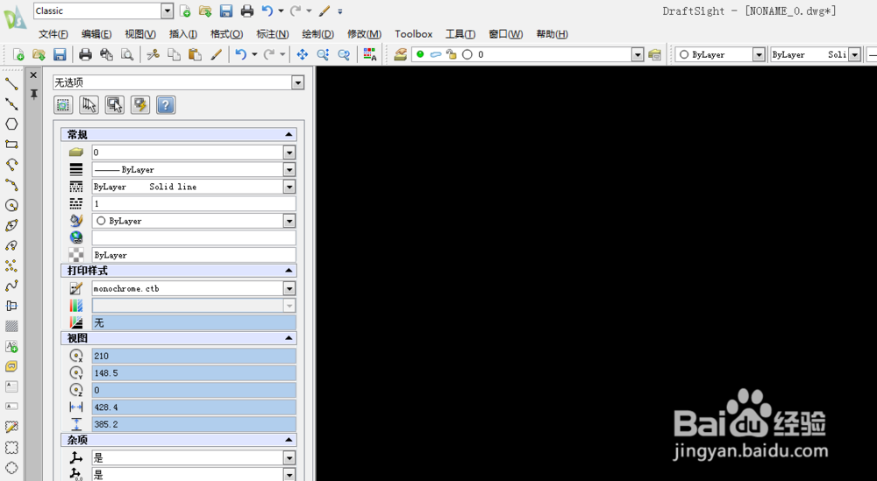
Task: Click the New document icon in main toolbar
Action: [18, 54]
